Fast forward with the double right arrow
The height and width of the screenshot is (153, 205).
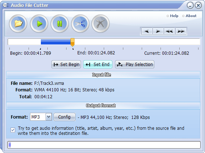(x=181, y=31)
